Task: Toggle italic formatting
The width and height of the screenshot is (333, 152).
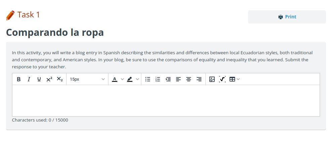Action: (x=29, y=79)
